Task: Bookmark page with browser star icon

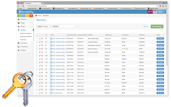Action: [x=157, y=6]
